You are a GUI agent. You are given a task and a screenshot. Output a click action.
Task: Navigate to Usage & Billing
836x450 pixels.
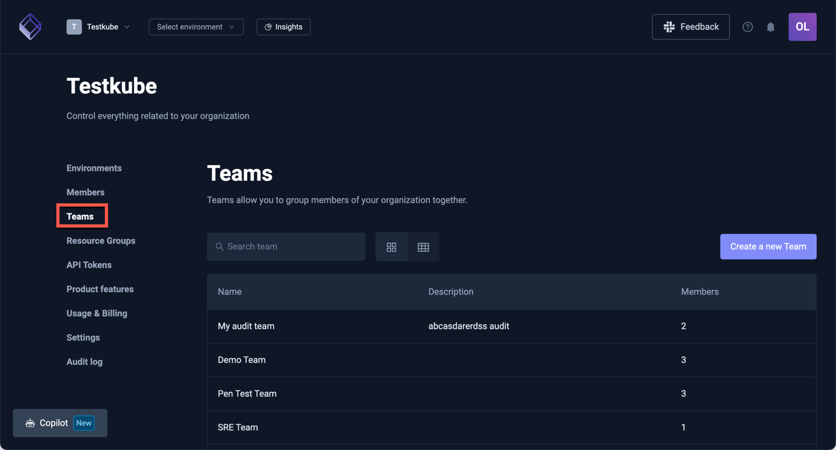coord(96,313)
